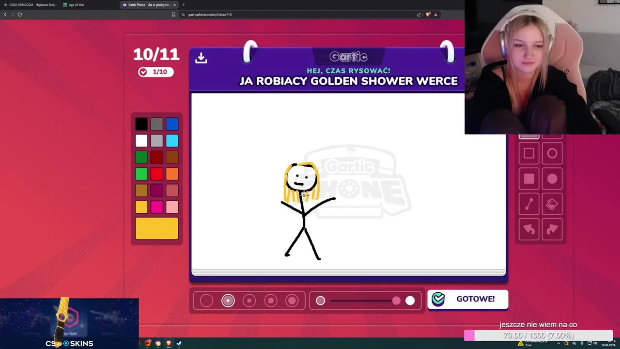The image size is (620, 349).
Task: Pick the tan gold-brown color swatch
Action: [141, 190]
